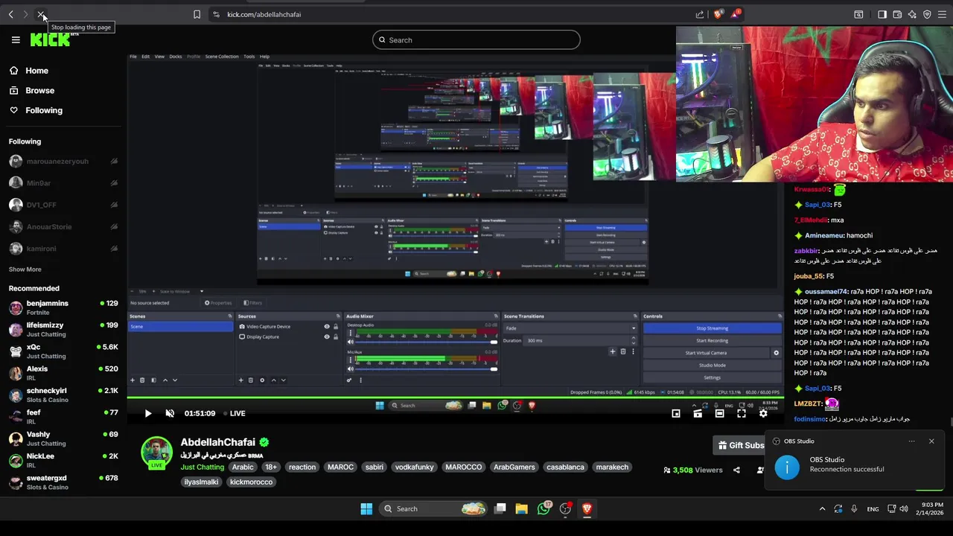The height and width of the screenshot is (536, 953).
Task: Toggle the Kick sidebar hamburger menu
Action: [x=16, y=40]
